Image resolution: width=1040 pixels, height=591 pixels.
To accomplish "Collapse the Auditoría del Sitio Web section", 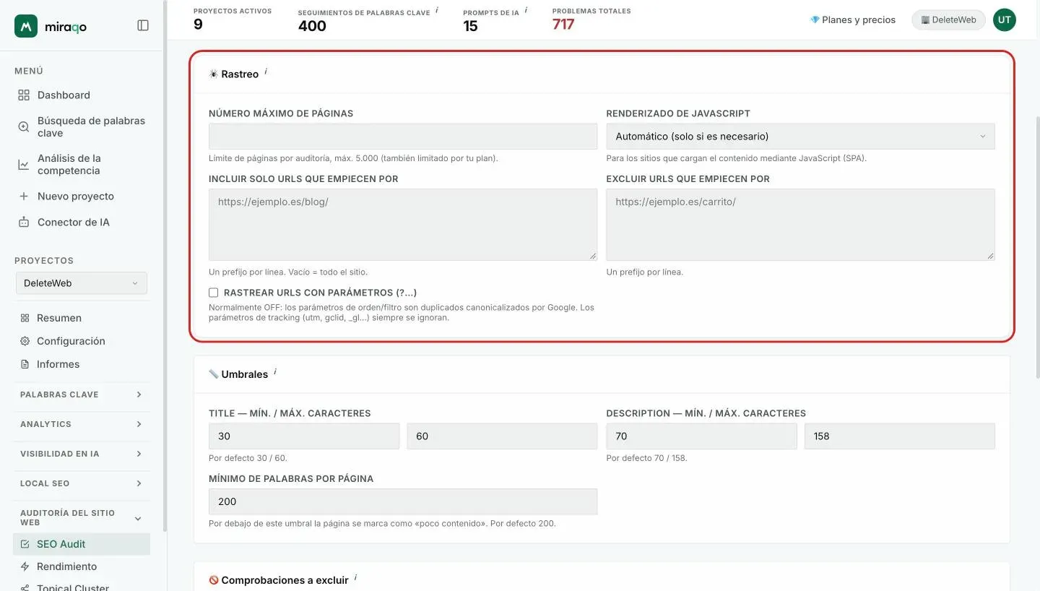I will [x=82, y=517].
